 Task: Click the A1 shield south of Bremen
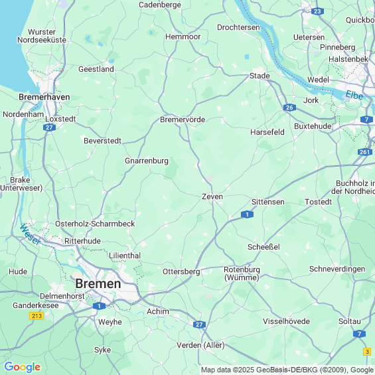(99, 306)
